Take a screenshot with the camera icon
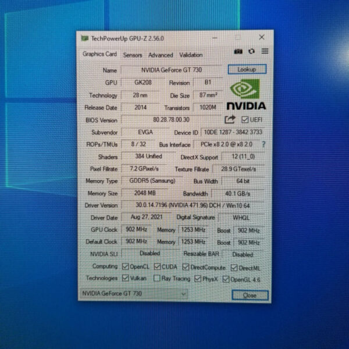349x349 pixels. tap(238, 51)
